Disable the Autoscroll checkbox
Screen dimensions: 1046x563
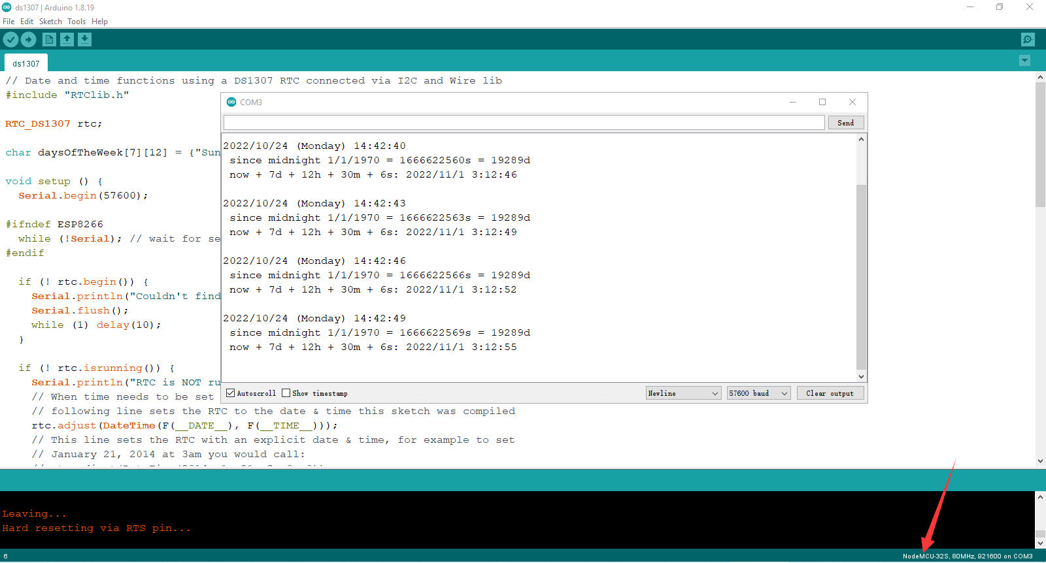[x=231, y=393]
